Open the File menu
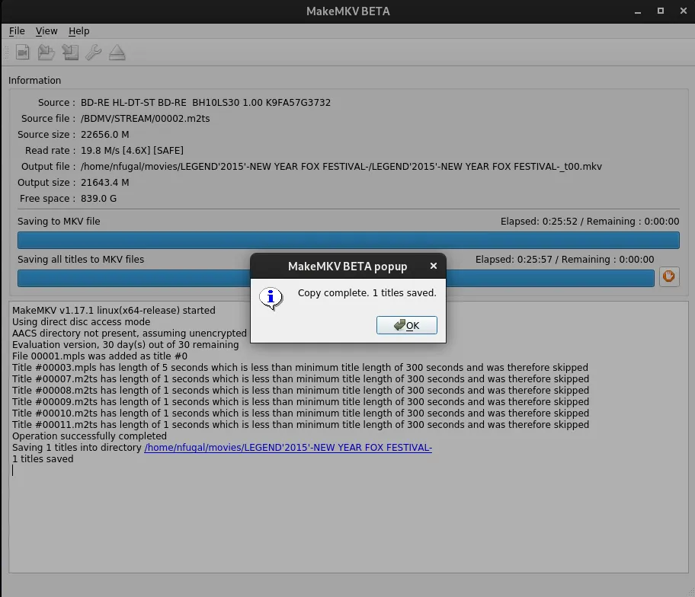The image size is (695, 597). [x=17, y=31]
